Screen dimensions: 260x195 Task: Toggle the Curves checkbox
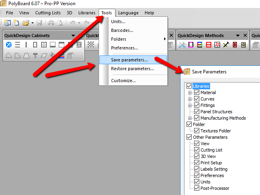[196, 99]
